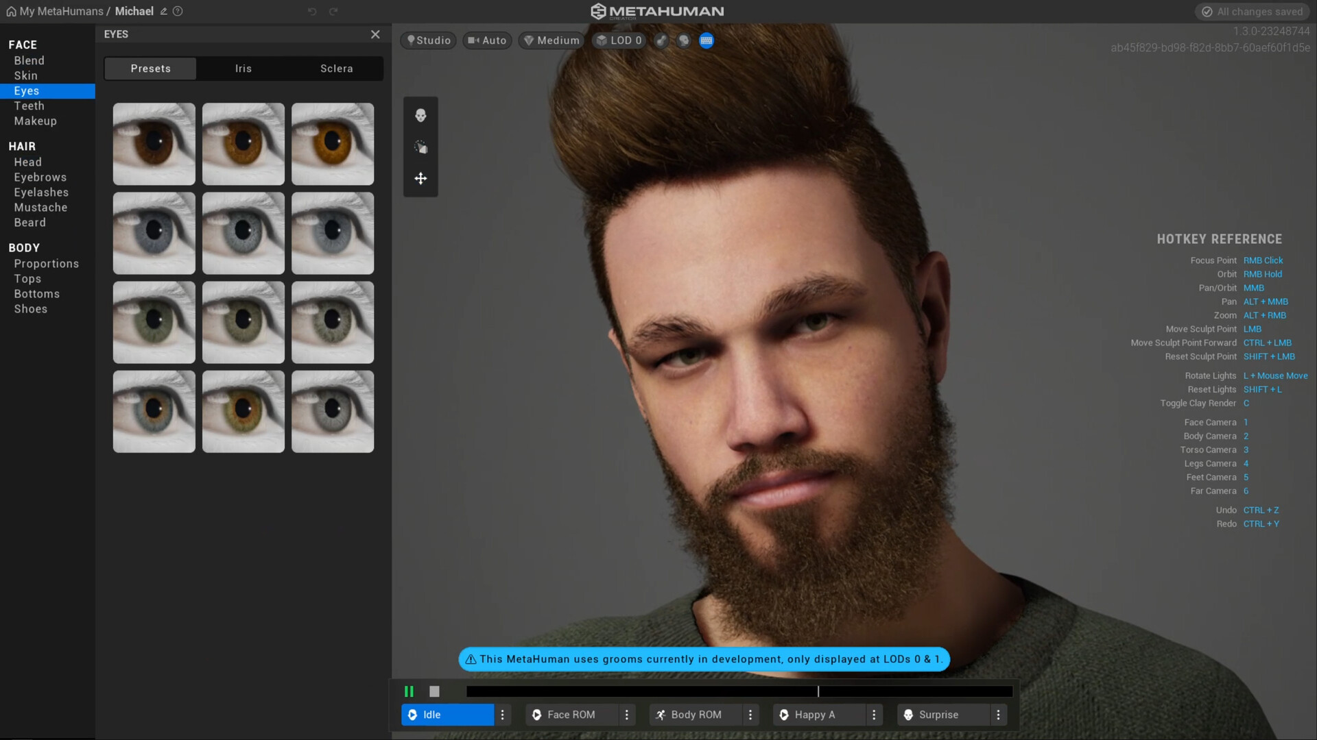
Task: Switch to the Iris tab
Action: (244, 69)
